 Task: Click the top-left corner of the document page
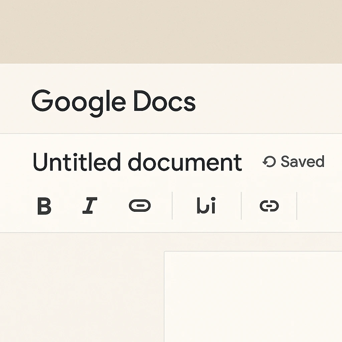click(x=165, y=252)
